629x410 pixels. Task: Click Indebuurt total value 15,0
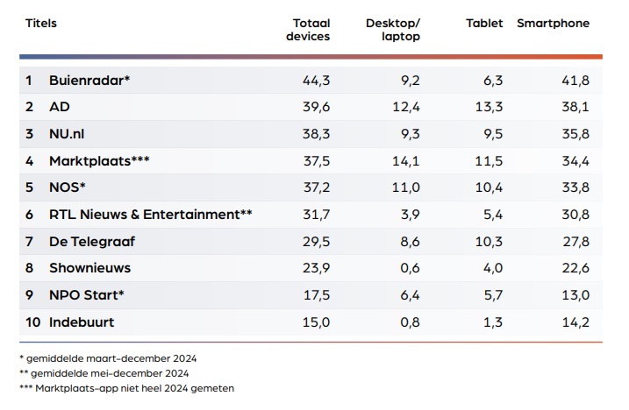(317, 322)
